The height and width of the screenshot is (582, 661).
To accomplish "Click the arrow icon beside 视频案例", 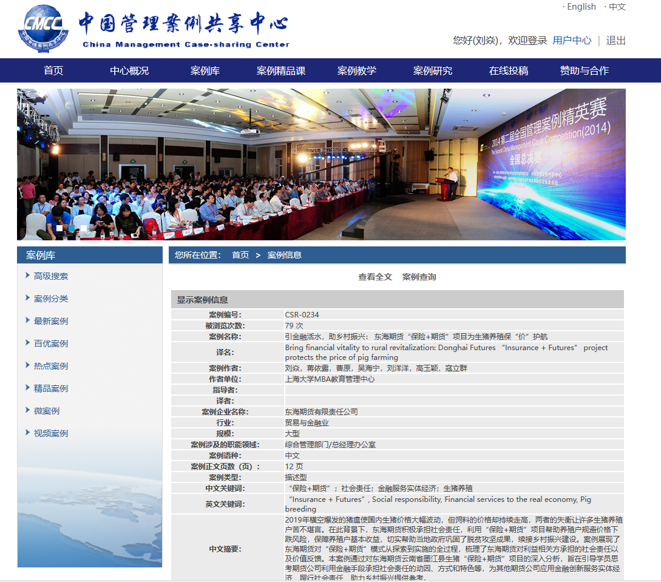I will [x=28, y=433].
